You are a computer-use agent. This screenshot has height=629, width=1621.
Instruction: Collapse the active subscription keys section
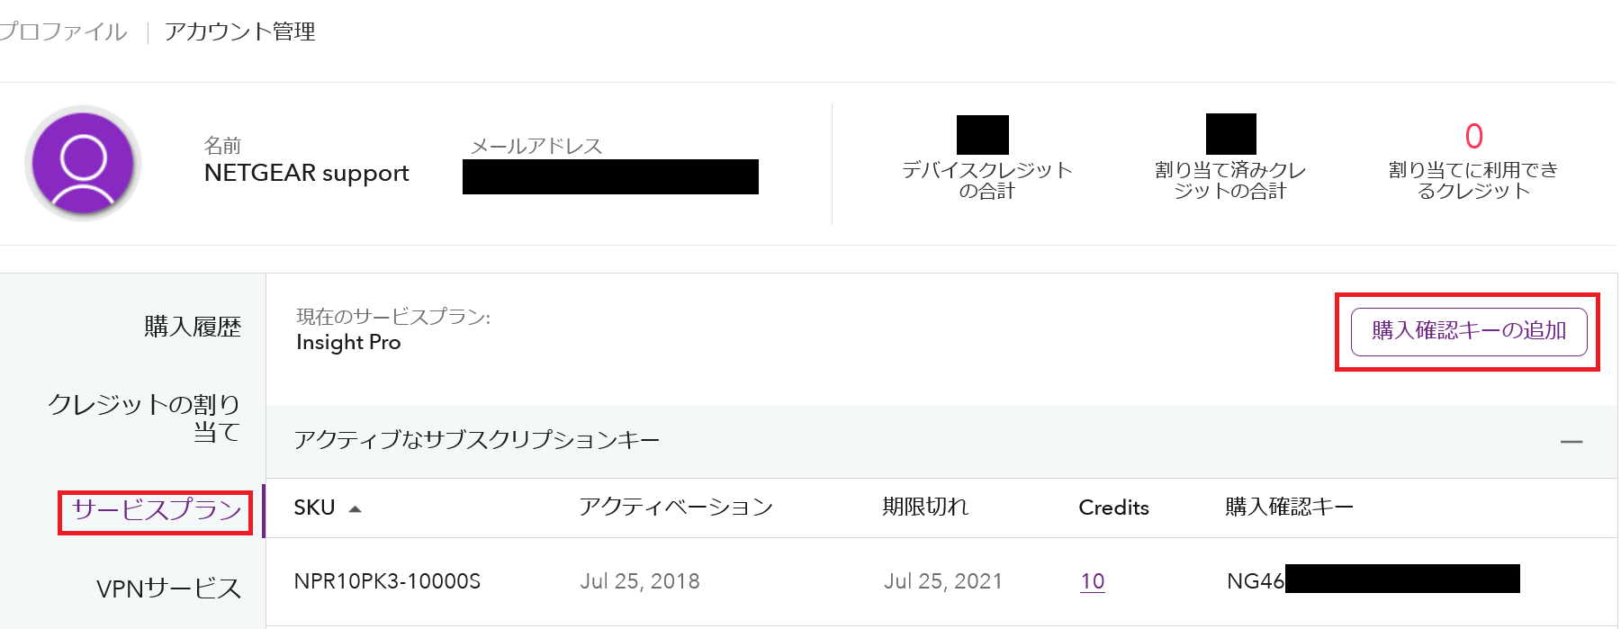click(x=1571, y=442)
